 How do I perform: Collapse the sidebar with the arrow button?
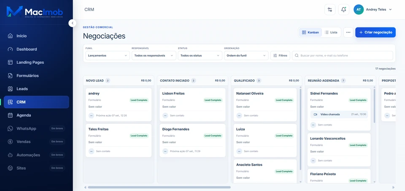click(x=72, y=23)
